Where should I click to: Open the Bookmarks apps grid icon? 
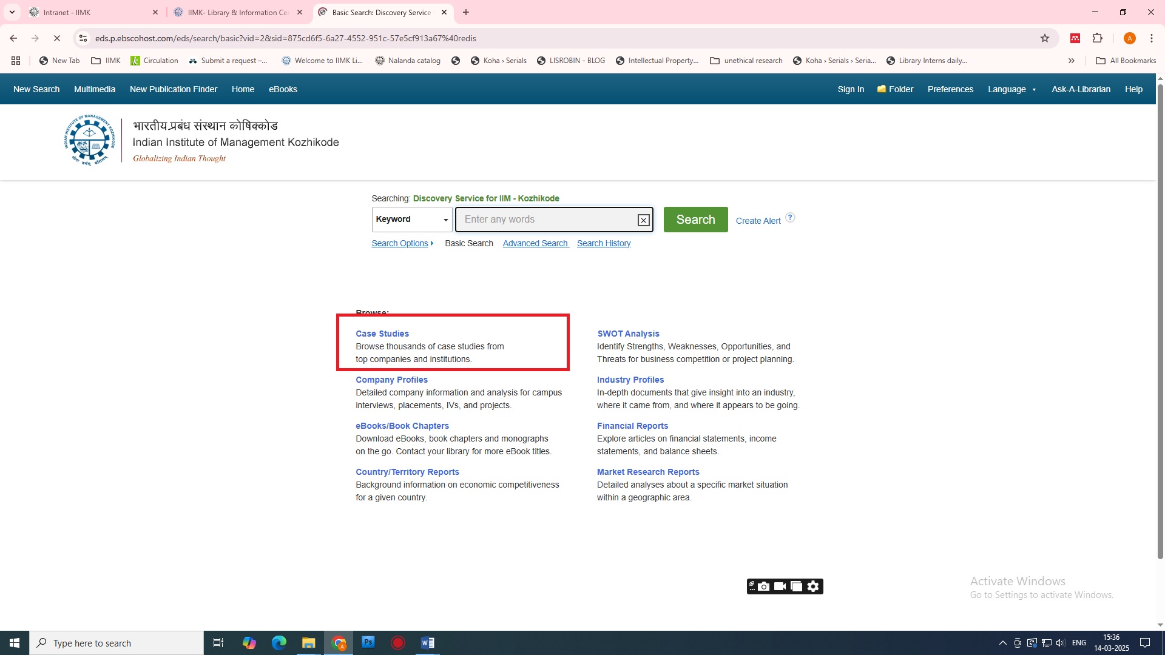(x=16, y=61)
